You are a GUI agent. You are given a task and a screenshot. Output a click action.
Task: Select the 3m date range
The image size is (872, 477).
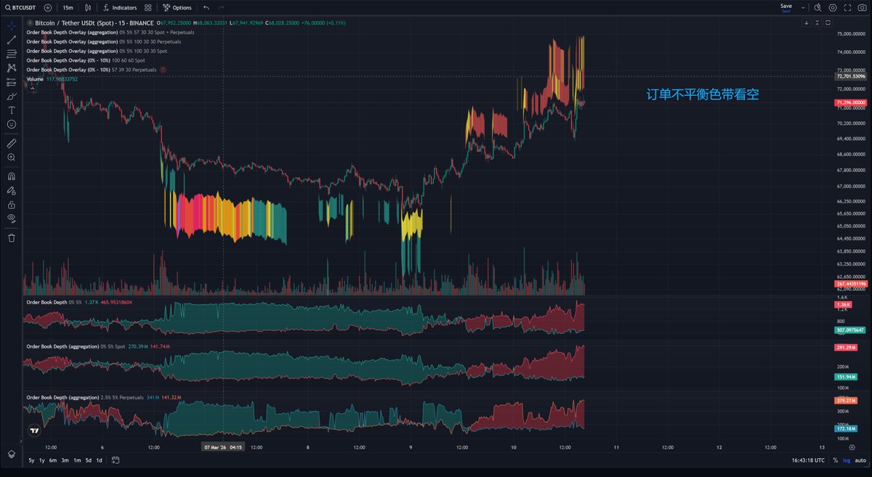pos(65,460)
